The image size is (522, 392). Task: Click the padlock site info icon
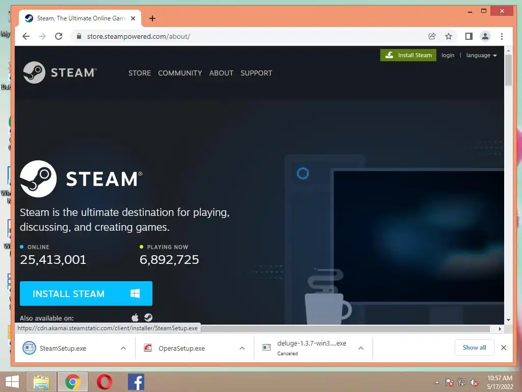(79, 36)
